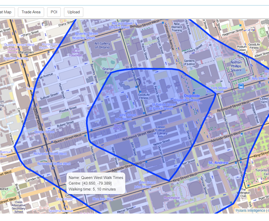
Task: Click the Nelson Street label
Action: coord(161,142)
